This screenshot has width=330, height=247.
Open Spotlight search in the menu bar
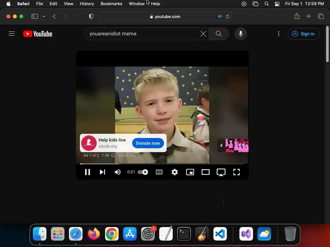click(267, 4)
